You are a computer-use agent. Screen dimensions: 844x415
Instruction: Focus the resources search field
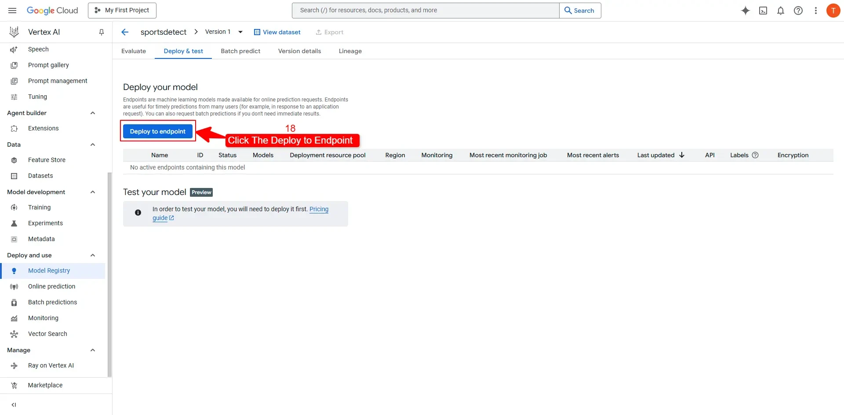click(x=426, y=11)
